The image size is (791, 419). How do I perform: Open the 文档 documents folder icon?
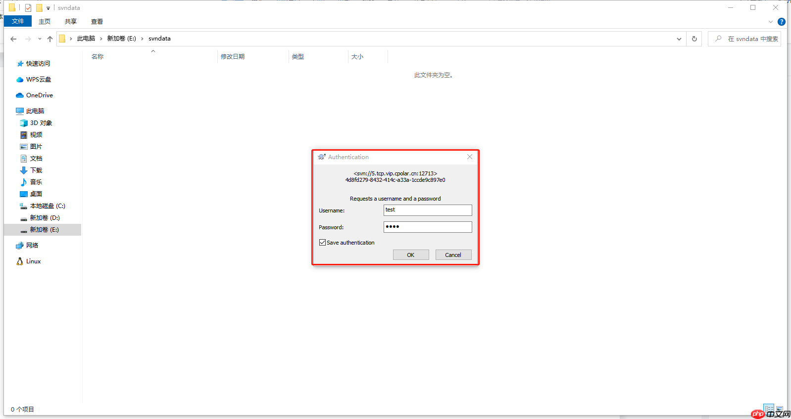coord(24,159)
